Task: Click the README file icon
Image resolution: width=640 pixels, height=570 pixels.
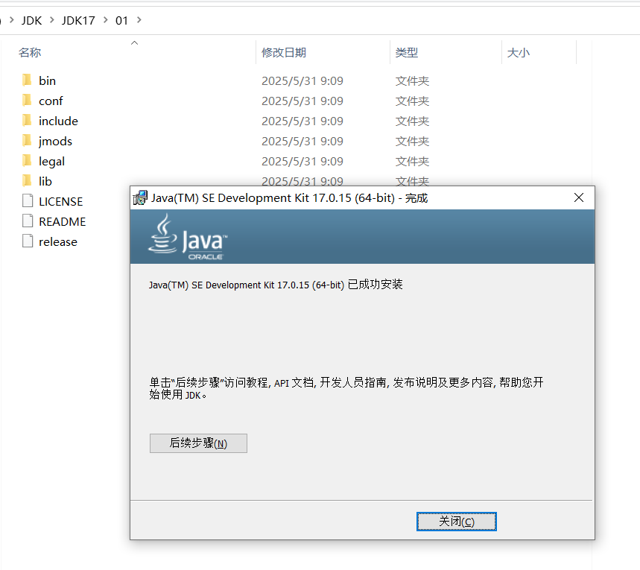Action: click(x=28, y=221)
